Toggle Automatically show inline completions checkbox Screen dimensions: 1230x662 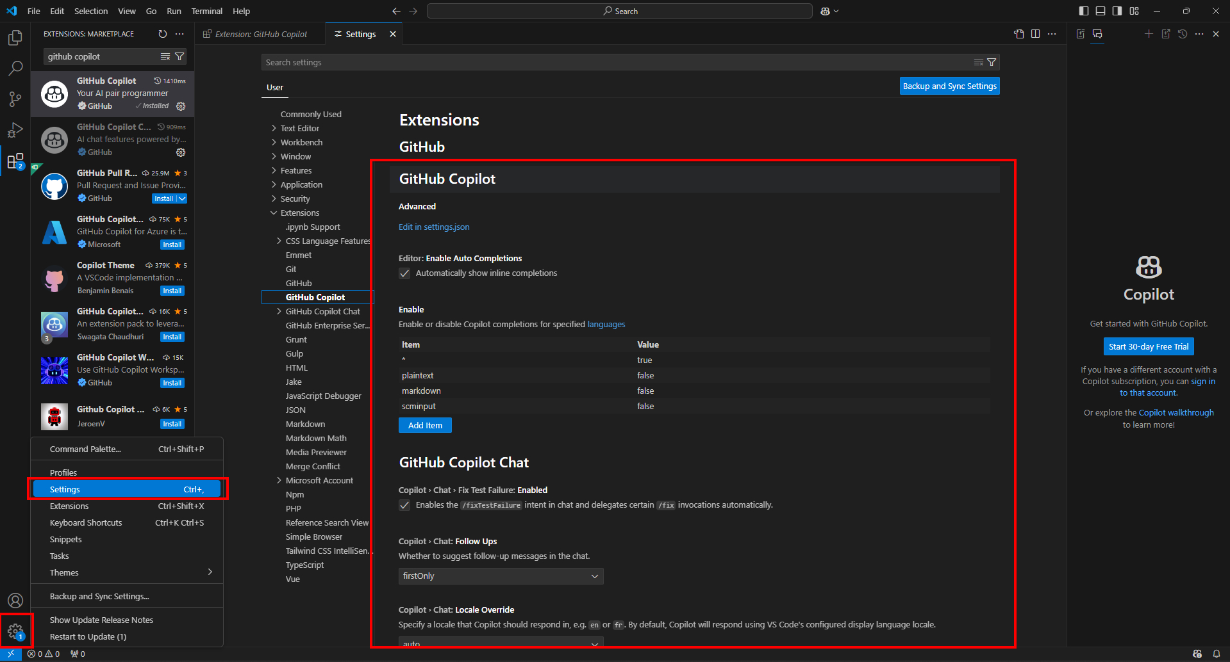[404, 273]
